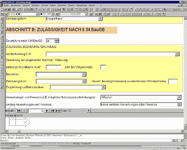Click the new record button
The height and width of the screenshot is (150, 187).
[58, 111]
